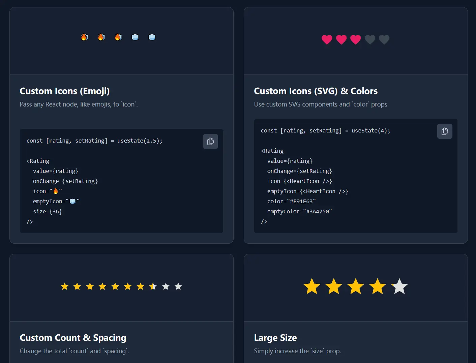Select the fourth ice cube emoji

pyautogui.click(x=135, y=37)
